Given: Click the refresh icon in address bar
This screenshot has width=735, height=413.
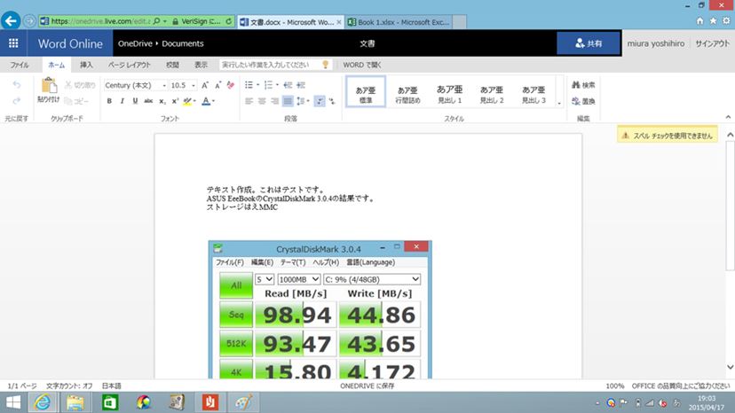Looking at the screenshot, I should pyautogui.click(x=229, y=21).
